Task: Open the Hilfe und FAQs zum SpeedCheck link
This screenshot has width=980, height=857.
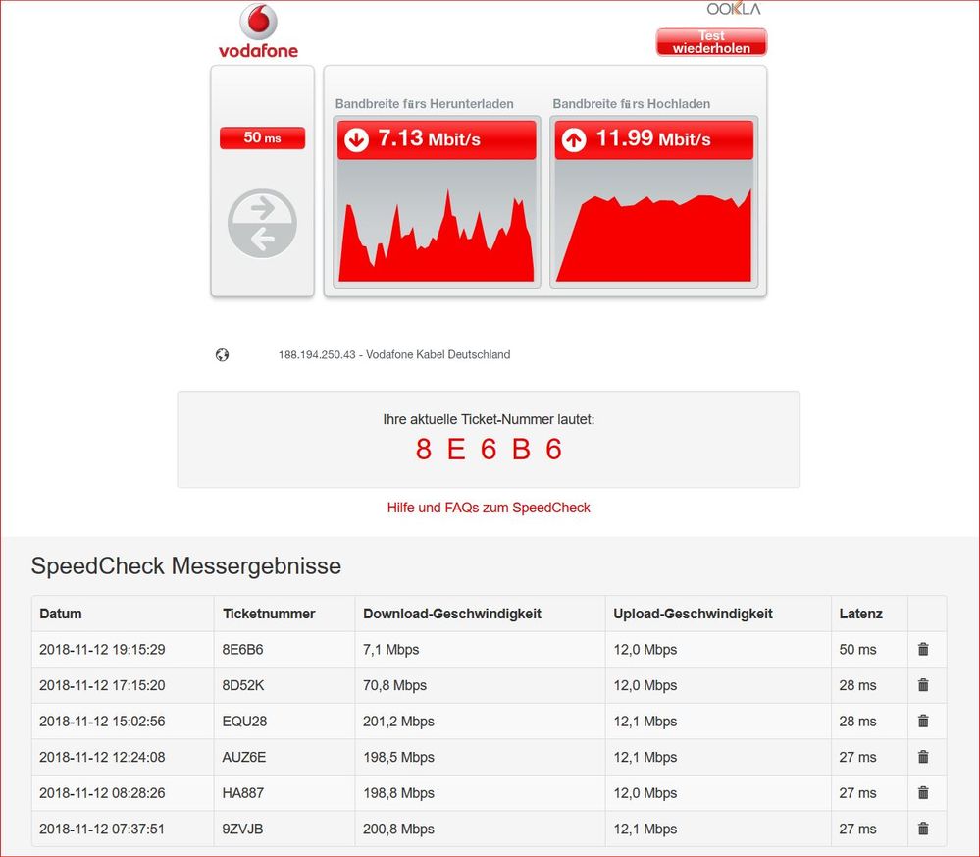Action: tap(489, 508)
